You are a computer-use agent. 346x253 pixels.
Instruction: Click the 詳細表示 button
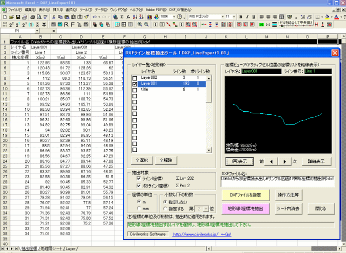316,161
